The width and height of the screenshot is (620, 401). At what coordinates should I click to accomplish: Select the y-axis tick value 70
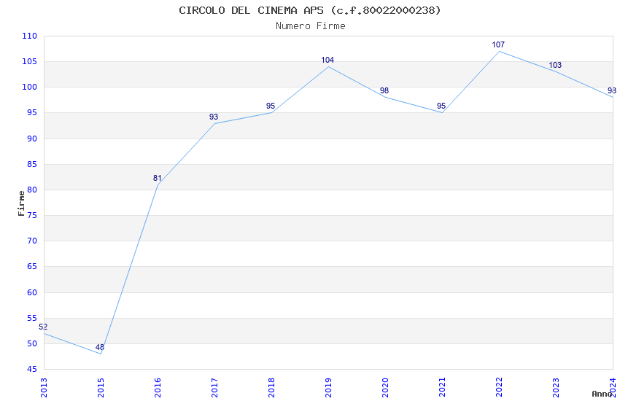(x=32, y=241)
